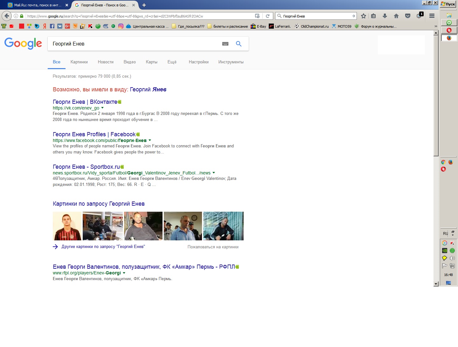Open the Firefox hamburger menu
The height and width of the screenshot is (347, 458).
pos(432,16)
